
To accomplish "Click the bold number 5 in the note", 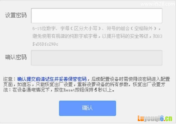I will point(96,90).
